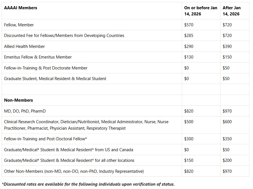Select the "Emeritus Fellow & Emeritus Member" row
253x189 pixels.
[x=38, y=57]
